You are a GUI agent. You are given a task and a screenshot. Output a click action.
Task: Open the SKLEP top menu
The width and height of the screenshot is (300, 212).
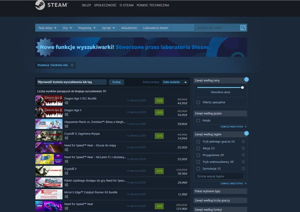pyautogui.click(x=86, y=5)
